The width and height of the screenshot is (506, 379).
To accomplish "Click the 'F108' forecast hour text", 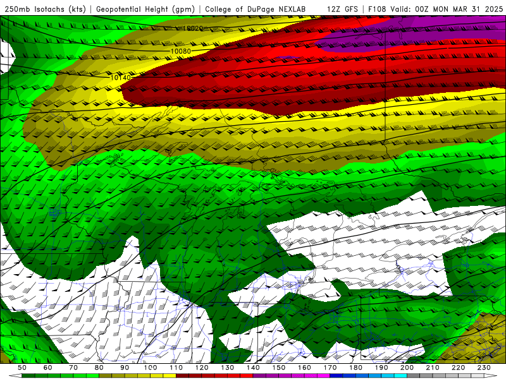I will (377, 9).
